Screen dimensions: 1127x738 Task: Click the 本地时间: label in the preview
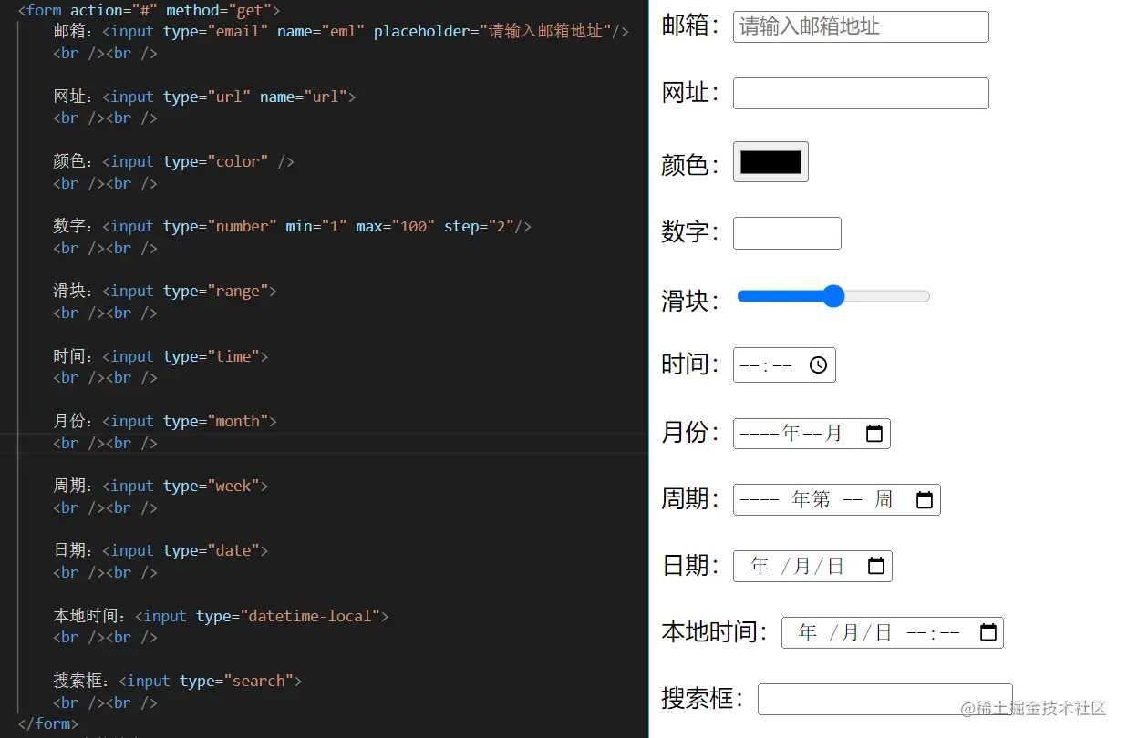(716, 631)
